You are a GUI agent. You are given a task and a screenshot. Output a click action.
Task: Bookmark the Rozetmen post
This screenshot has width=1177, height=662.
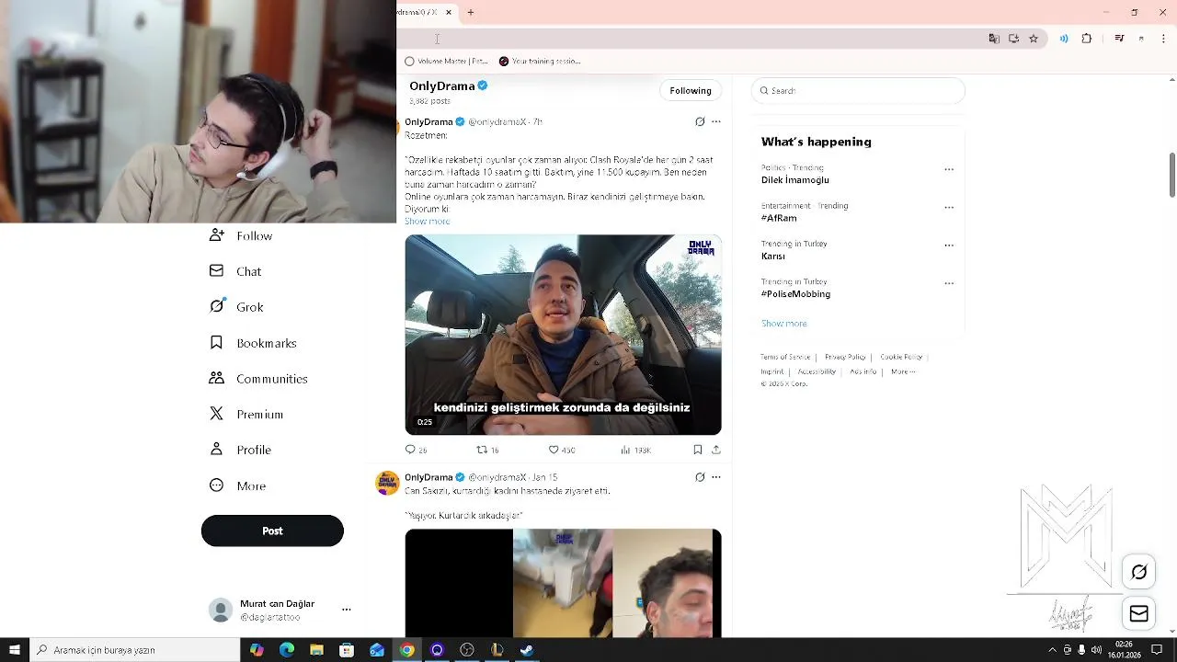[x=698, y=450]
